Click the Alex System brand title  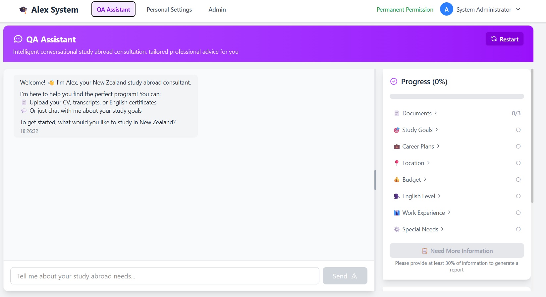pyautogui.click(x=55, y=10)
